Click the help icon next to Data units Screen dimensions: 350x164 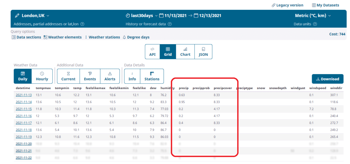pyautogui.click(x=315, y=24)
